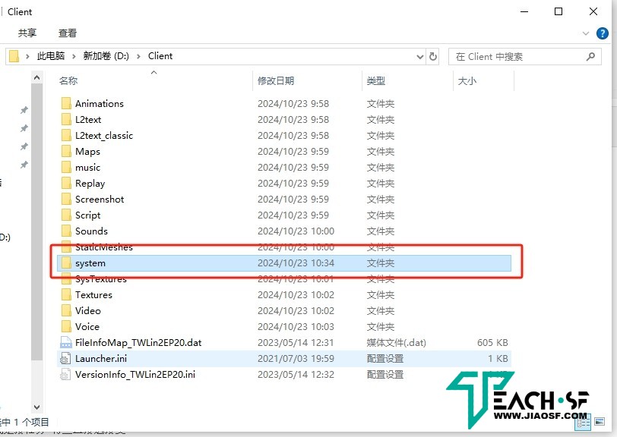Click the search magnifier icon
This screenshot has height=437, width=617.
[590, 57]
